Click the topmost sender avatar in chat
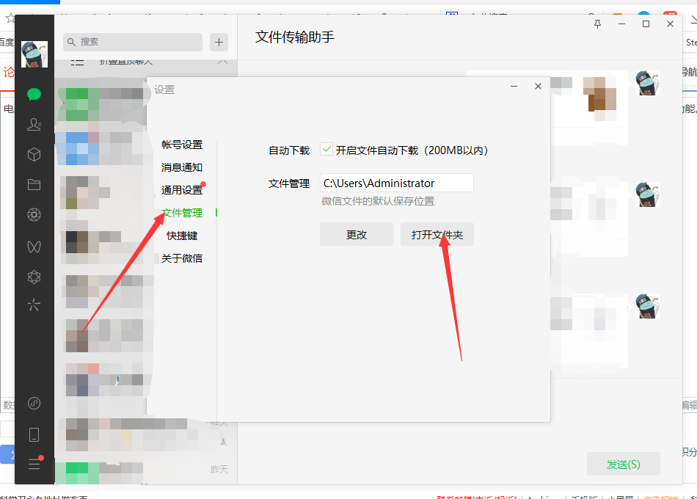The width and height of the screenshot is (697, 499). tap(647, 83)
